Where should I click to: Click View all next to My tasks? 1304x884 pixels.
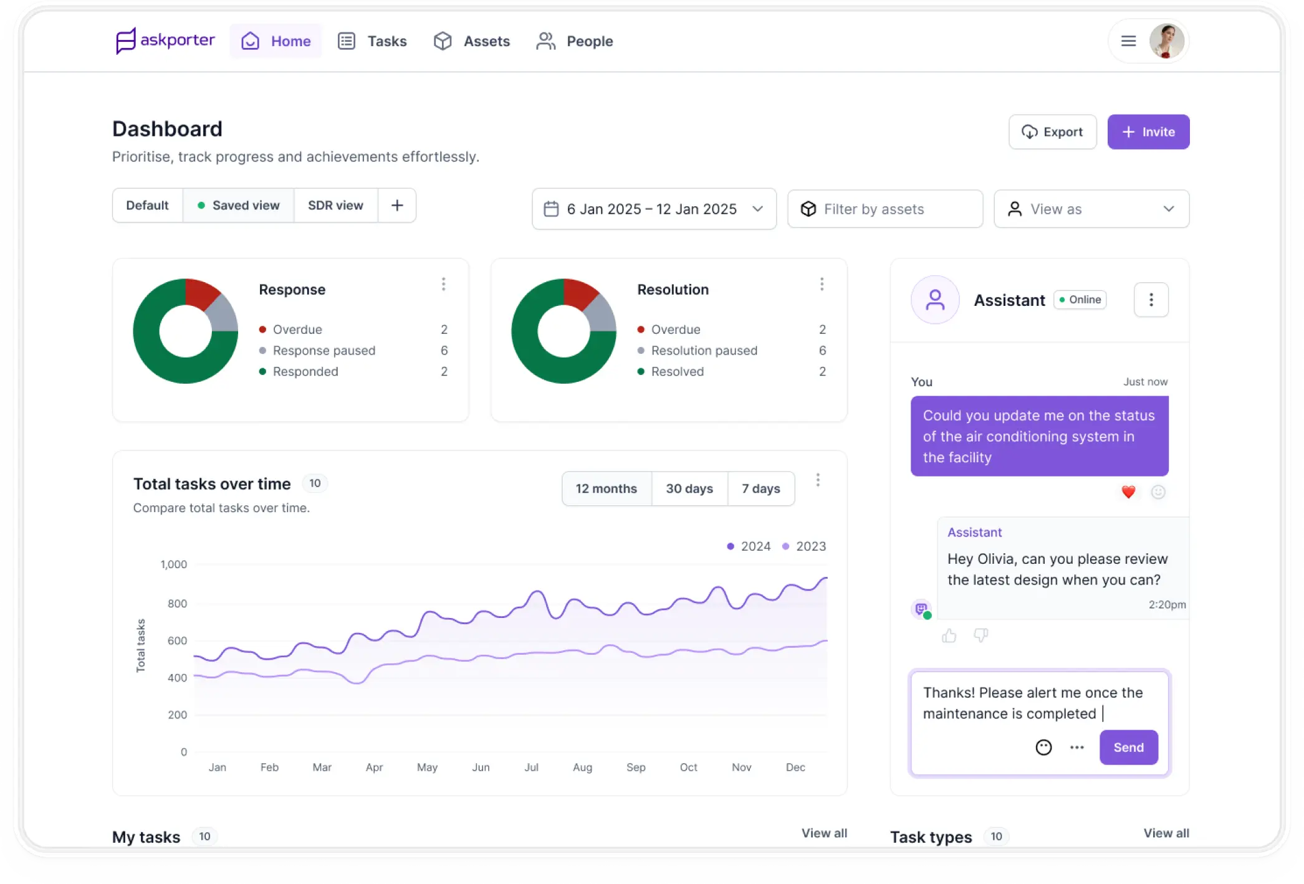(824, 833)
